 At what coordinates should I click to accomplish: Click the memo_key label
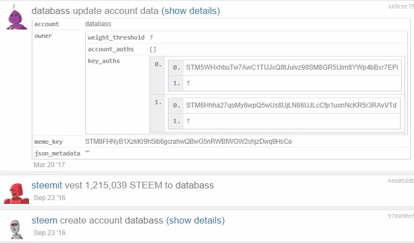pos(49,142)
